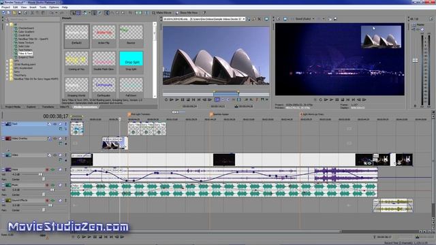The width and height of the screenshot is (436, 245).
Task: Click Stop in the video preview window
Action: [x=342, y=99]
